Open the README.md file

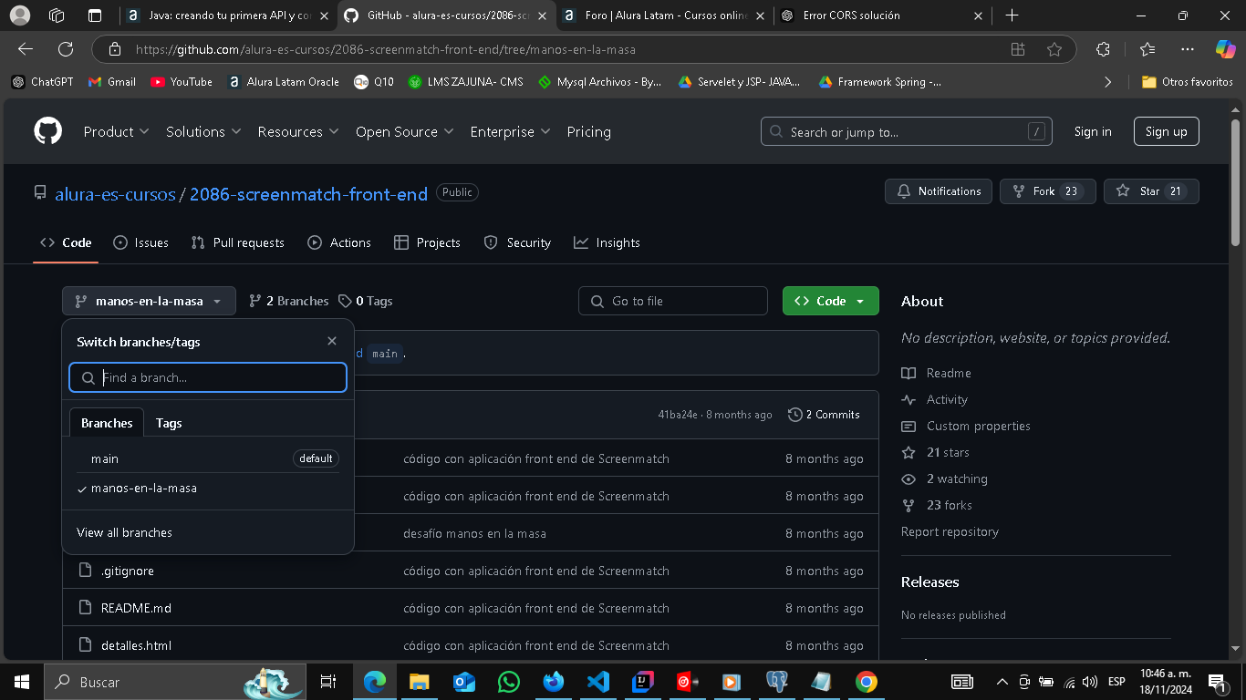point(136,608)
